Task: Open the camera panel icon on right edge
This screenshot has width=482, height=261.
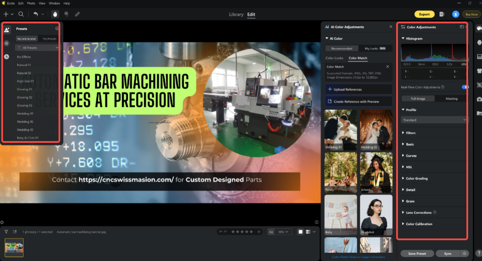Action: tap(479, 99)
